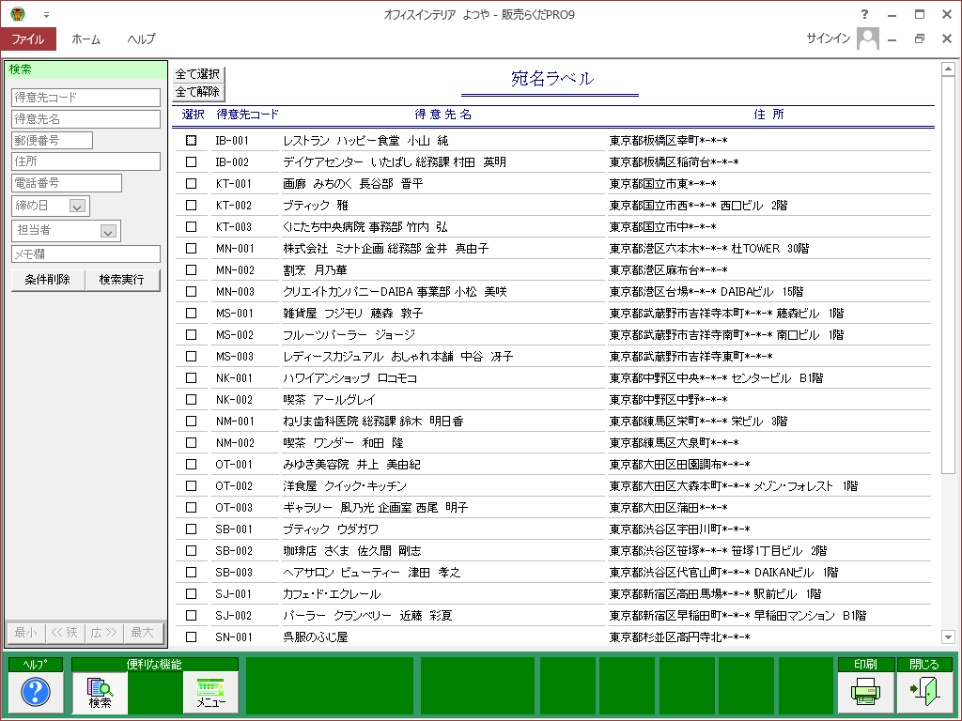This screenshot has width=962, height=721.
Task: Restore down the inner document window
Action: [x=919, y=38]
